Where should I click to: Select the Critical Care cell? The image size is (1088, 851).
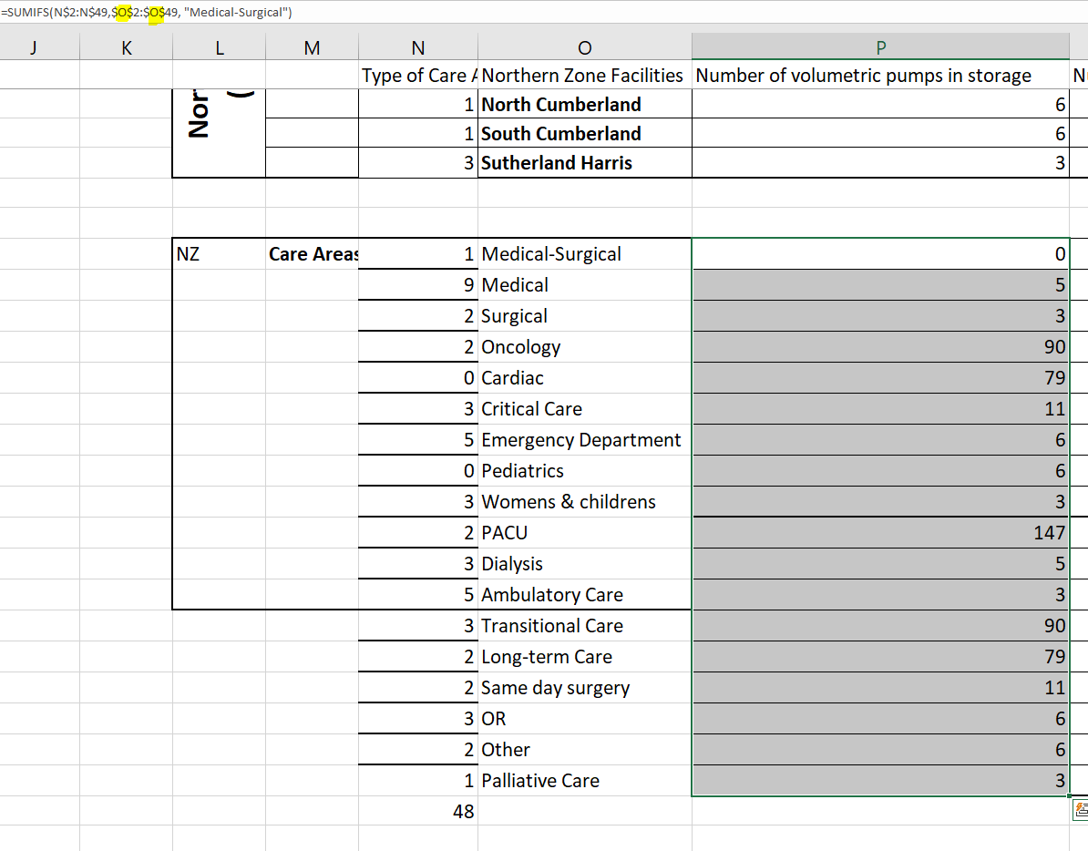tap(584, 408)
